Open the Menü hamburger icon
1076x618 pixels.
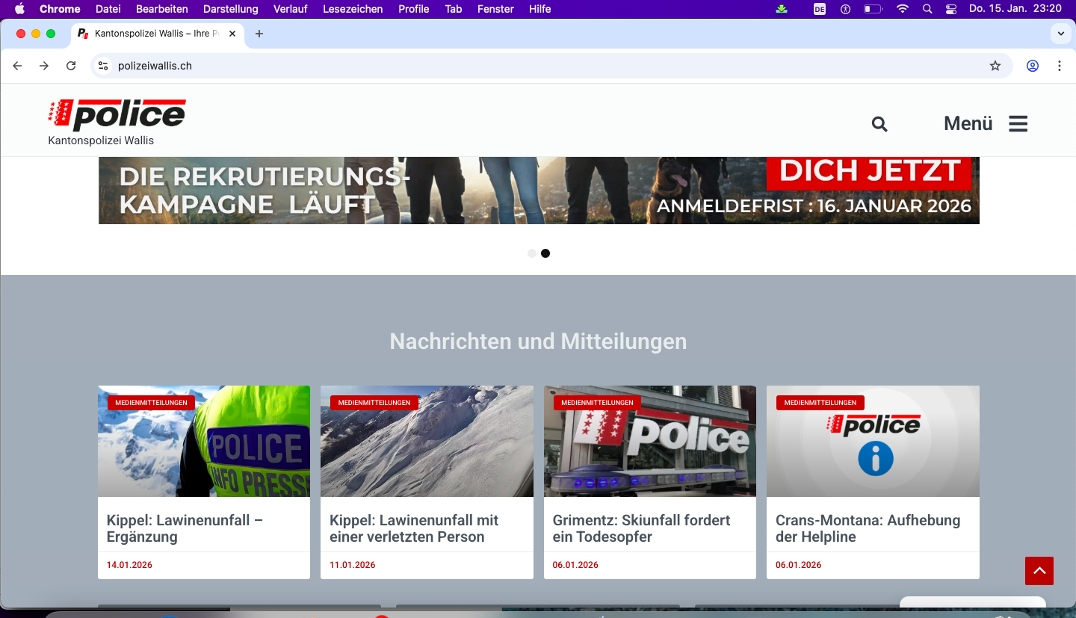[x=1018, y=124]
